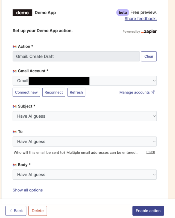Clear the selected Gmail action
The image size is (175, 218).
(149, 56)
